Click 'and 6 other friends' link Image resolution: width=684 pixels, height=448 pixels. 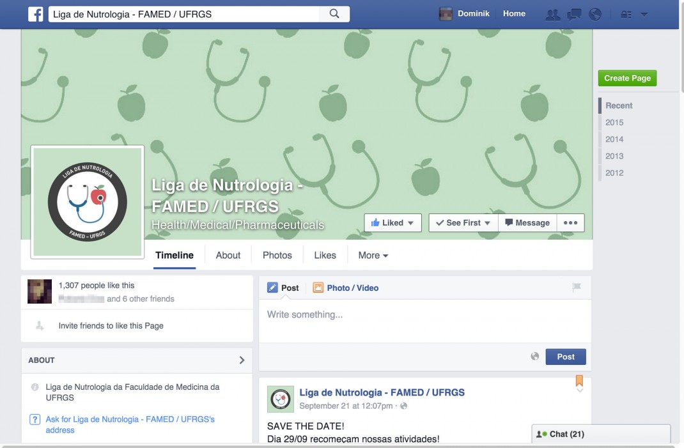(141, 299)
